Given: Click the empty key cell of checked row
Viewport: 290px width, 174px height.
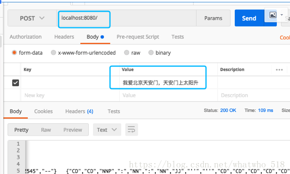Looking at the screenshot, I should click(70, 83).
